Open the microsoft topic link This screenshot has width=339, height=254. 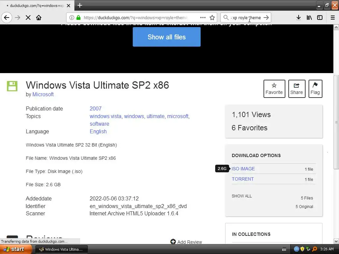[x=178, y=116]
